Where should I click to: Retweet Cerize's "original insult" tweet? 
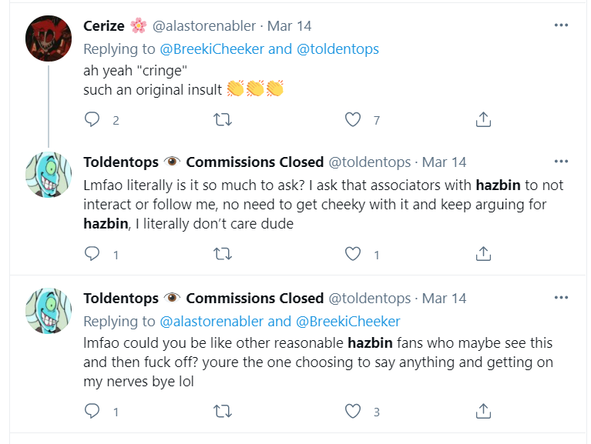tap(223, 119)
